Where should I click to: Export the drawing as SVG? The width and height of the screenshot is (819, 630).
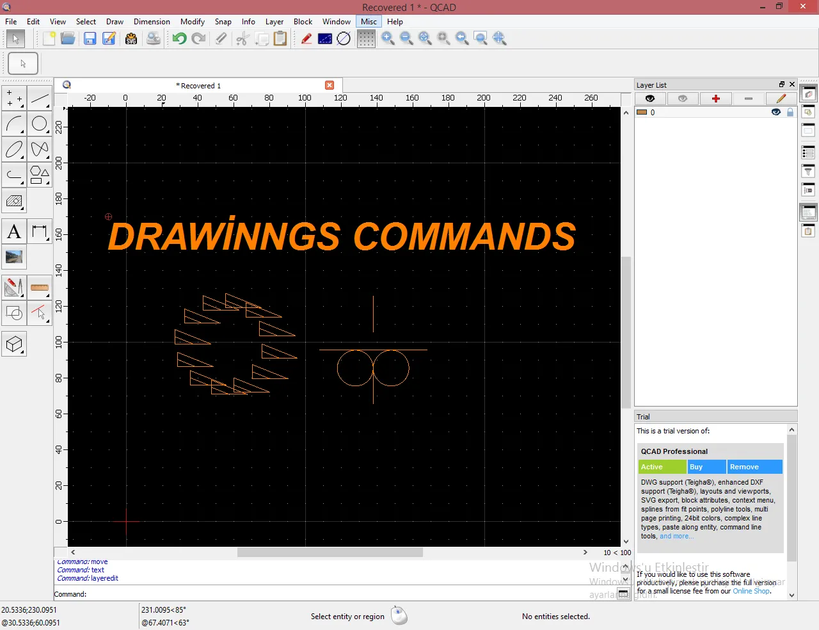[131, 38]
